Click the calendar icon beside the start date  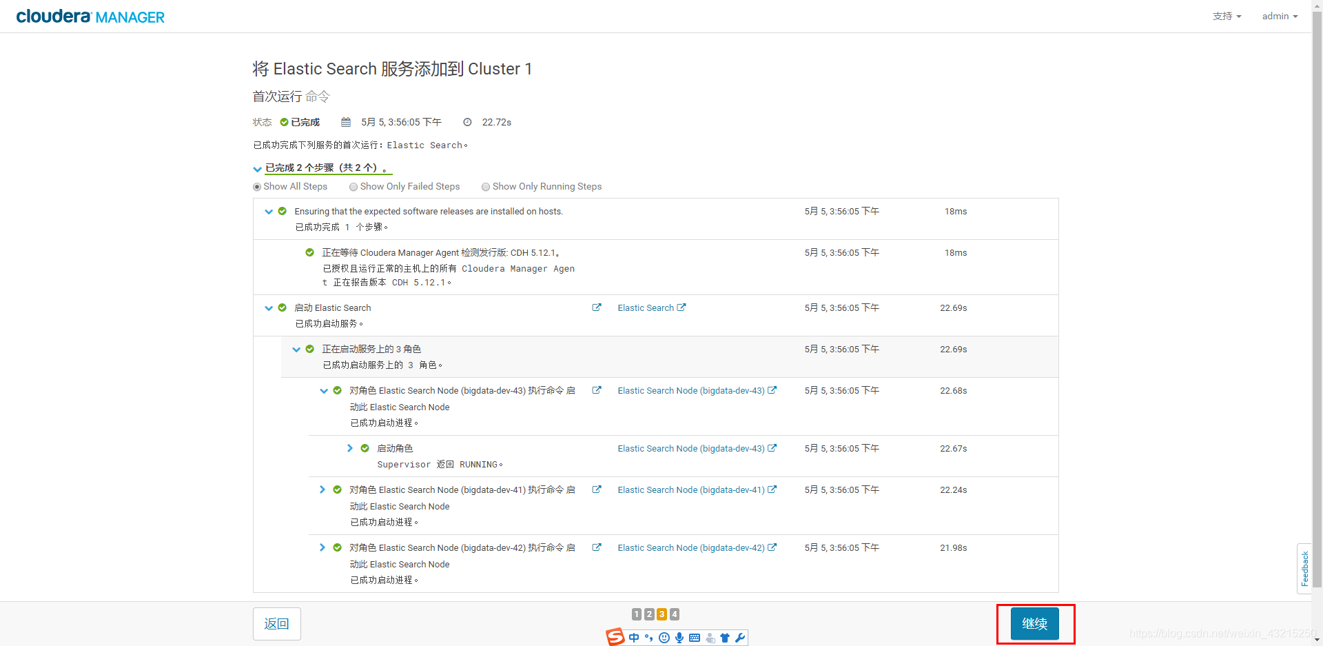point(346,122)
